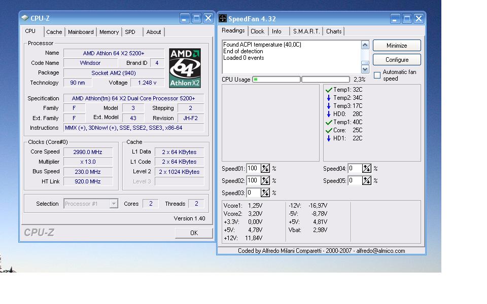The height and width of the screenshot is (304, 487).
Task: Click the CPU-Z title bar app icon
Action: [x=25, y=18]
